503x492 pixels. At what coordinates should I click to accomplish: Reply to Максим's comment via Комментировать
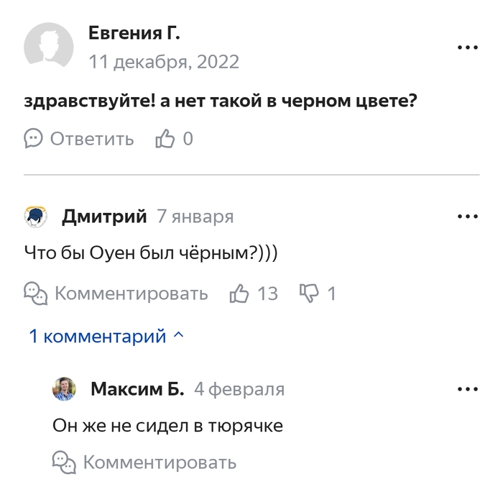(159, 462)
